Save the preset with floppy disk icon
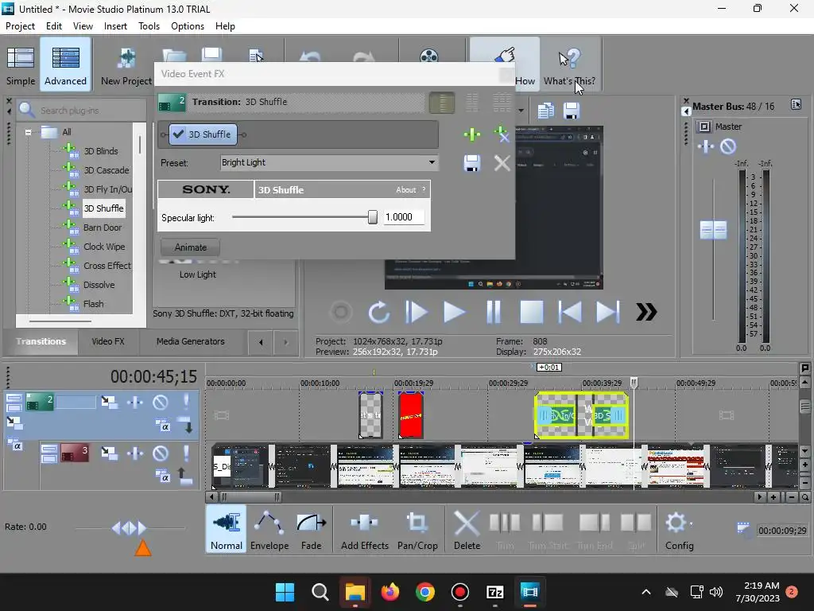 472,163
